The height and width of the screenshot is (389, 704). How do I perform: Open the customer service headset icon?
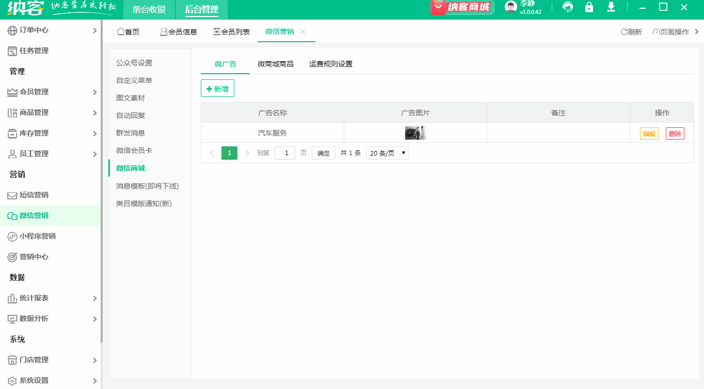[567, 8]
